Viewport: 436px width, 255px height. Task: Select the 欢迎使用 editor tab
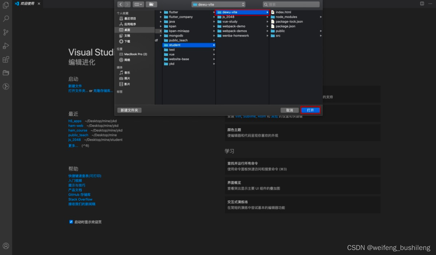click(27, 4)
